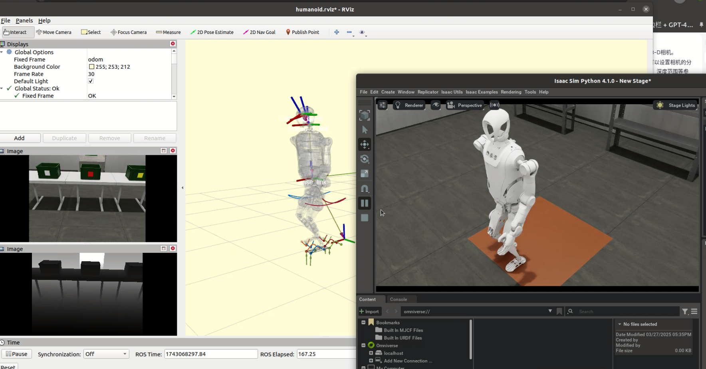Screen dimensions: 706x369
Task: Expand the Add New Connection node
Action: (371, 361)
